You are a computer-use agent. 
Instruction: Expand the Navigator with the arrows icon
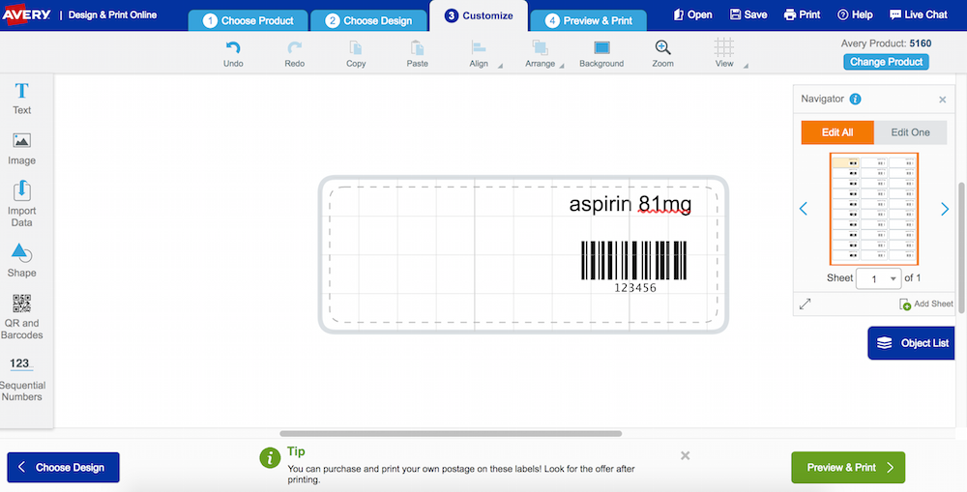pos(805,304)
